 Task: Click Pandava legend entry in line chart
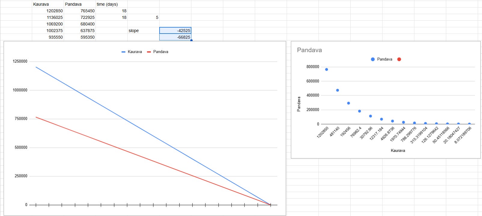click(x=157, y=52)
